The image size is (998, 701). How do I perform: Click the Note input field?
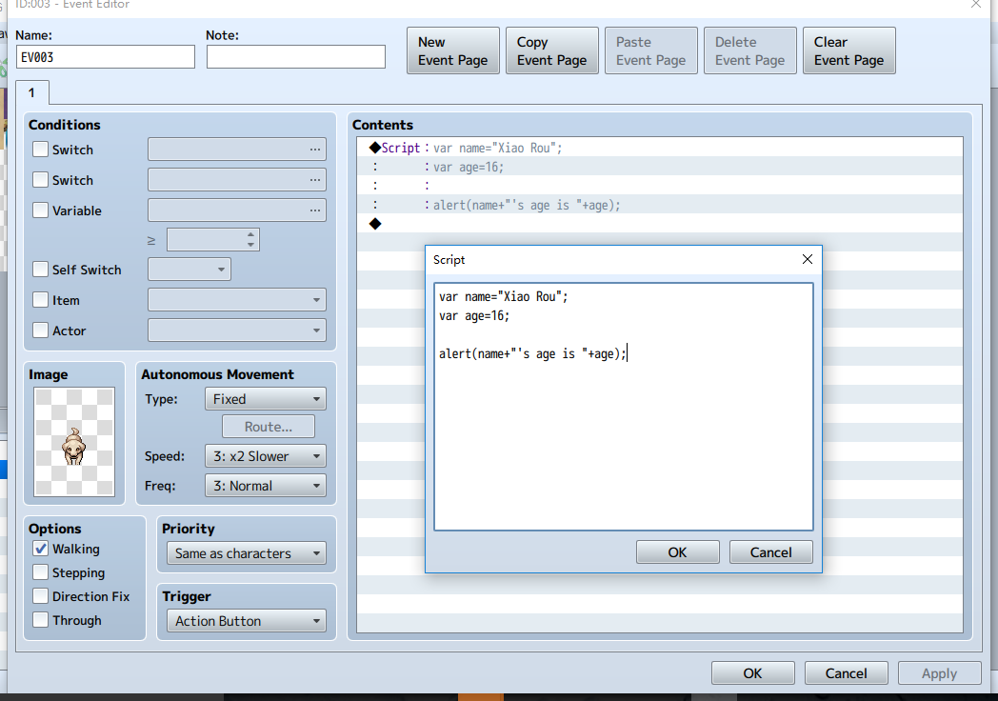point(296,57)
